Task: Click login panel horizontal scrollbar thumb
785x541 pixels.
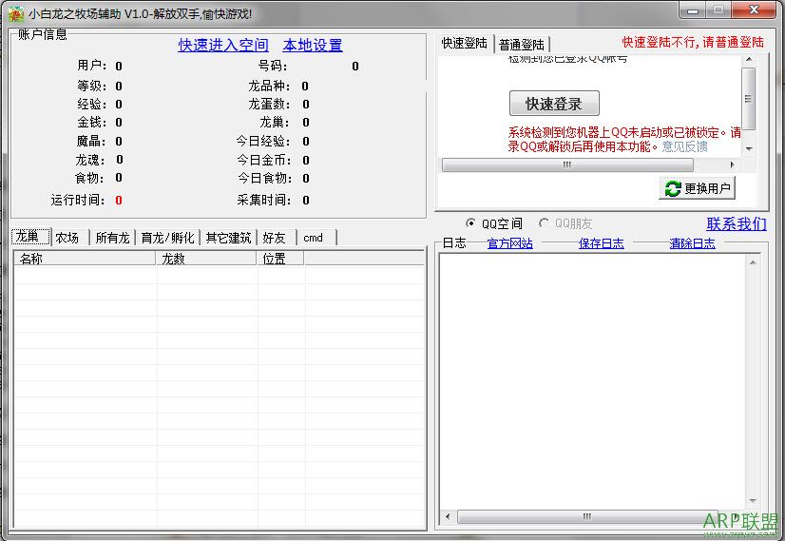Action: 567,164
